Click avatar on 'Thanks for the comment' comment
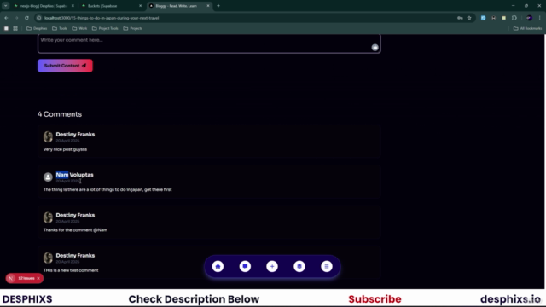Viewport: 546px width, 307px height. (x=48, y=217)
